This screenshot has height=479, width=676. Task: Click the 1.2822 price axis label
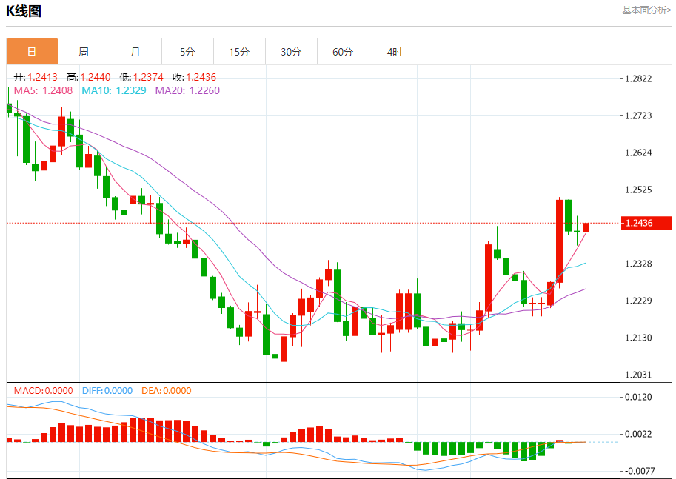[638, 78]
